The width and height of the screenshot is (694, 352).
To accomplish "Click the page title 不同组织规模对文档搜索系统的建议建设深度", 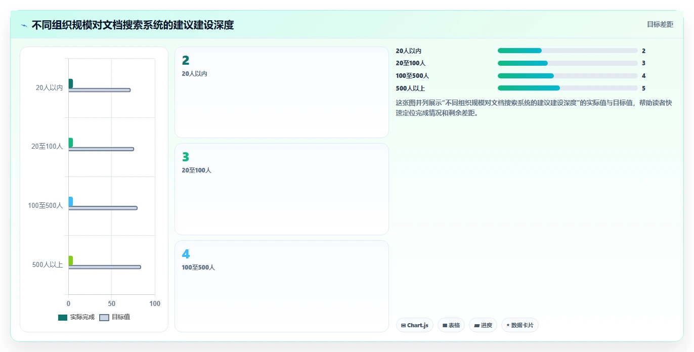I will click(x=133, y=25).
